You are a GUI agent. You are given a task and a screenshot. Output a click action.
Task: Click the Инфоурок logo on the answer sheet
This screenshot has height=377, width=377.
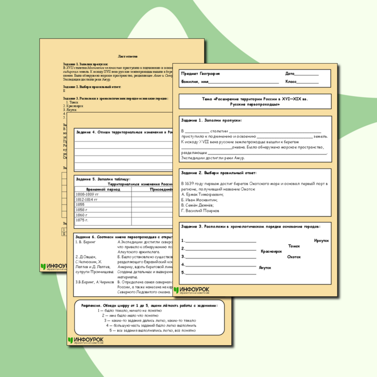point(56,267)
